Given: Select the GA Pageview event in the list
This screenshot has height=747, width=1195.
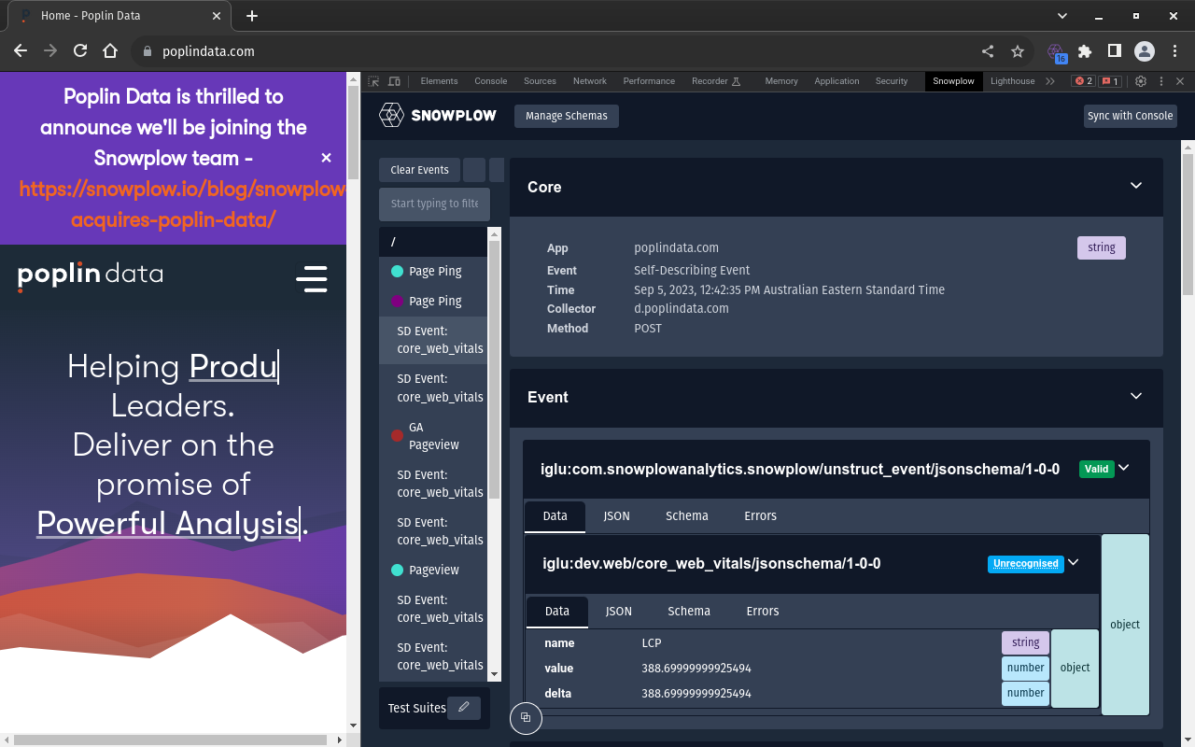Looking at the screenshot, I should point(432,436).
